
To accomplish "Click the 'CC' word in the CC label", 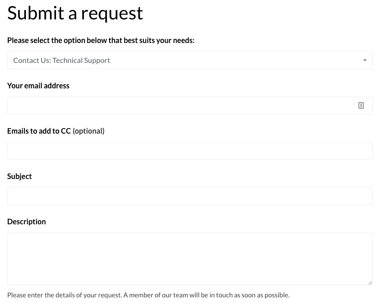I will pos(66,131).
